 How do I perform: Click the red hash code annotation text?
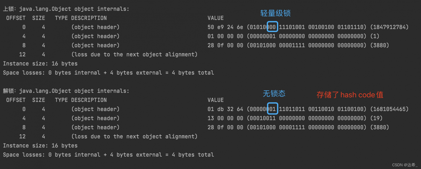pyautogui.click(x=350, y=95)
